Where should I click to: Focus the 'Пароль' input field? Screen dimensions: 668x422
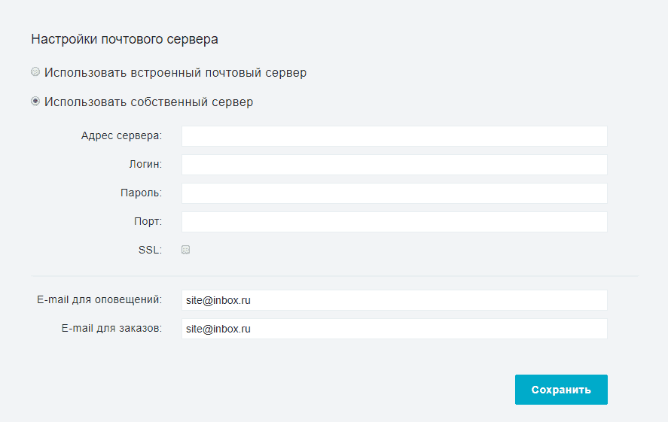pyautogui.click(x=395, y=193)
